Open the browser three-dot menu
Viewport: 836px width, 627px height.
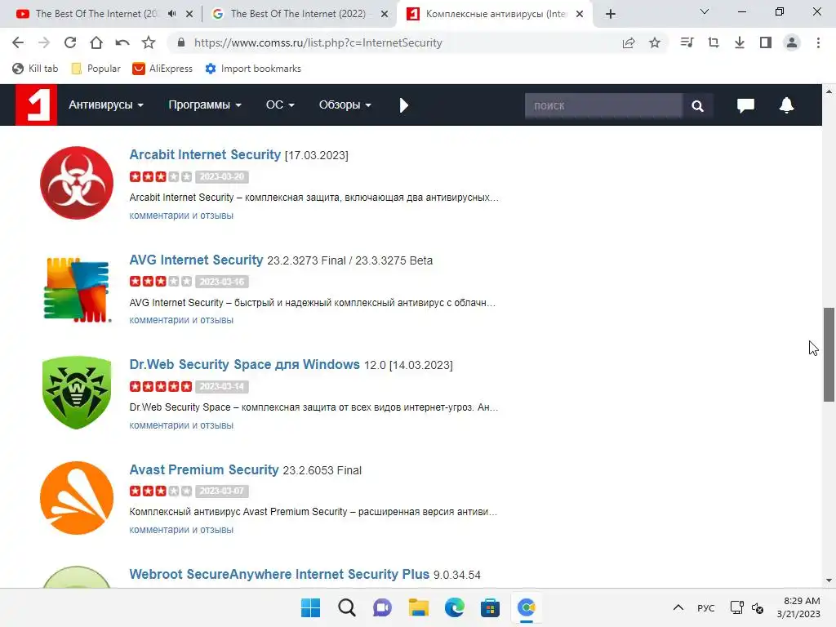tap(818, 42)
